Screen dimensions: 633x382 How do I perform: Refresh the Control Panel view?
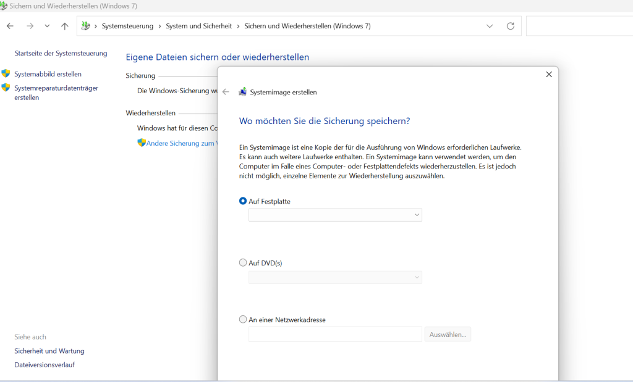tap(511, 26)
